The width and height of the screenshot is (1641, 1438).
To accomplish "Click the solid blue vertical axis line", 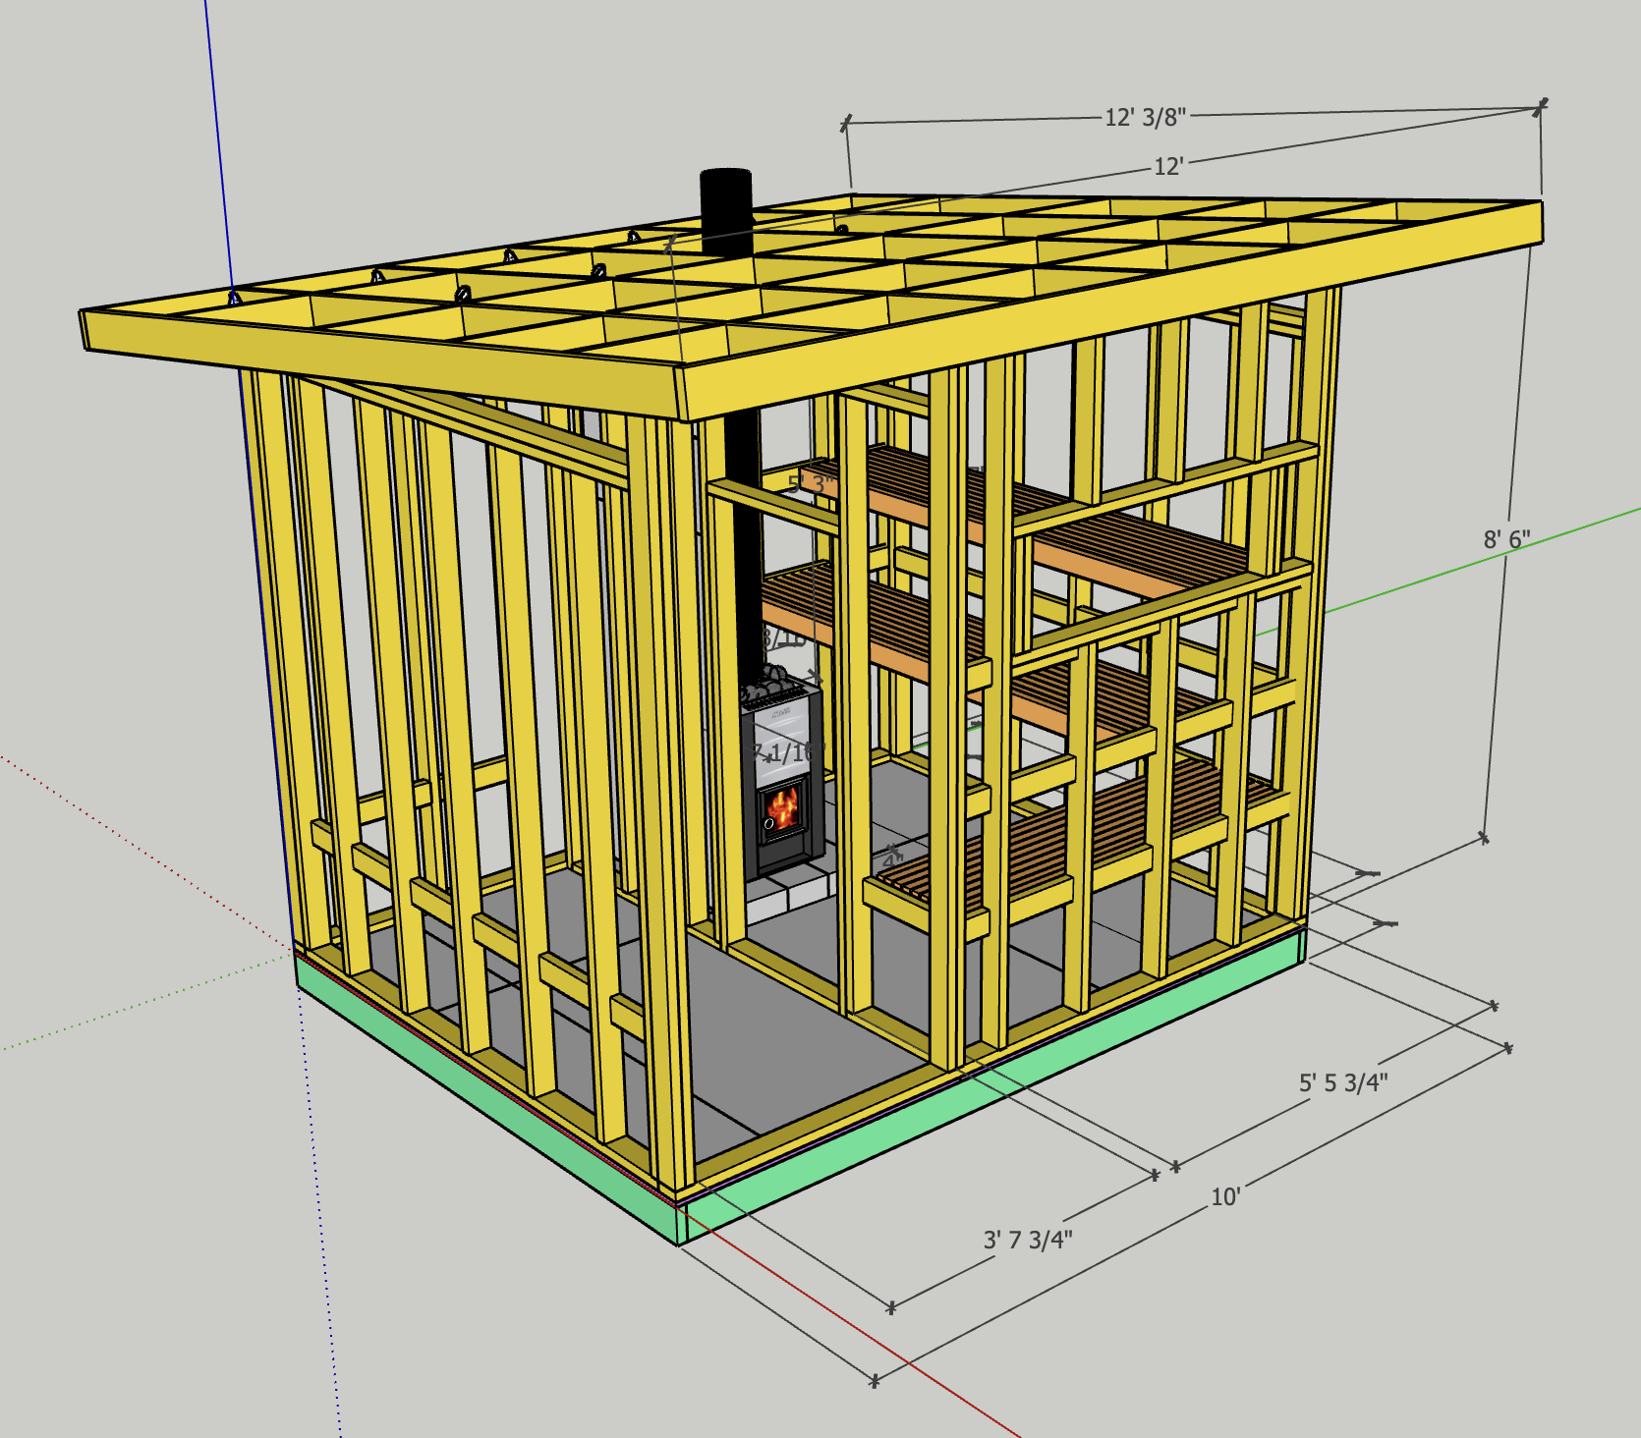I will click(x=220, y=147).
